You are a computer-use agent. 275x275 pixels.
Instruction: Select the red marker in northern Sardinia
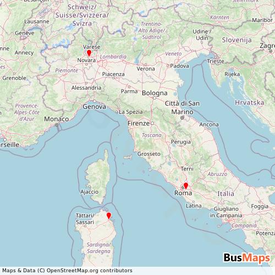tap(109, 216)
